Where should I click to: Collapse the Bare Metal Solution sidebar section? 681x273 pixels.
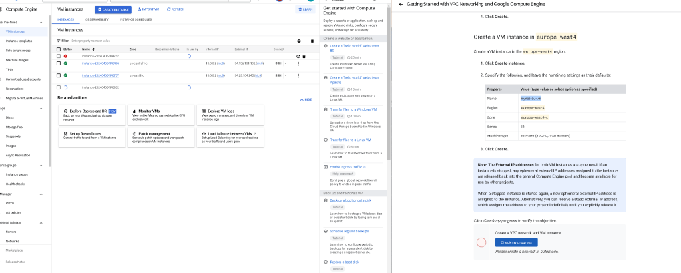click(41, 222)
